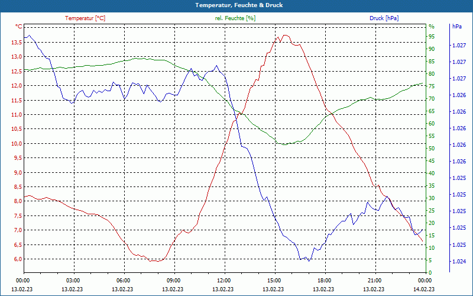
Task: Select the green 'rel. Feuchte [%]' legend label
Action: click(235, 18)
